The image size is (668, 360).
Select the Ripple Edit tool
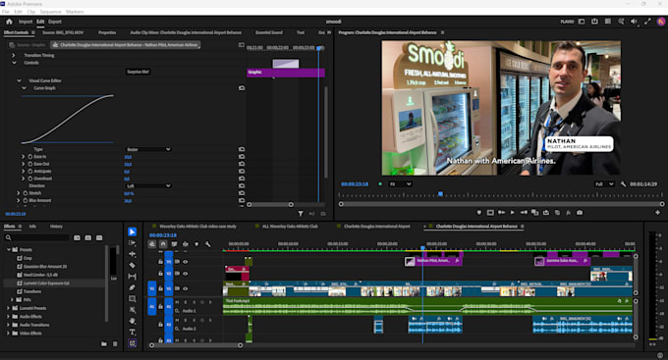[x=132, y=254]
